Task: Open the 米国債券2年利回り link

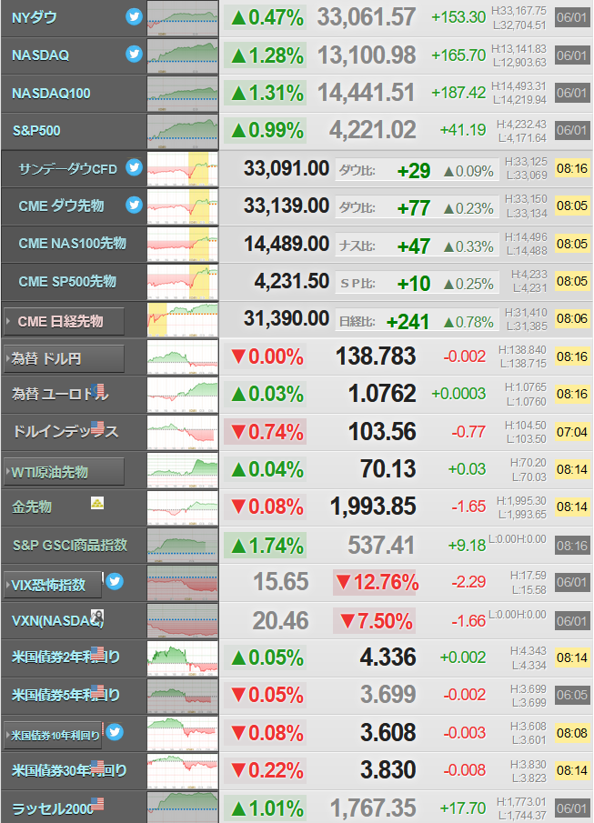Action: pos(65,657)
